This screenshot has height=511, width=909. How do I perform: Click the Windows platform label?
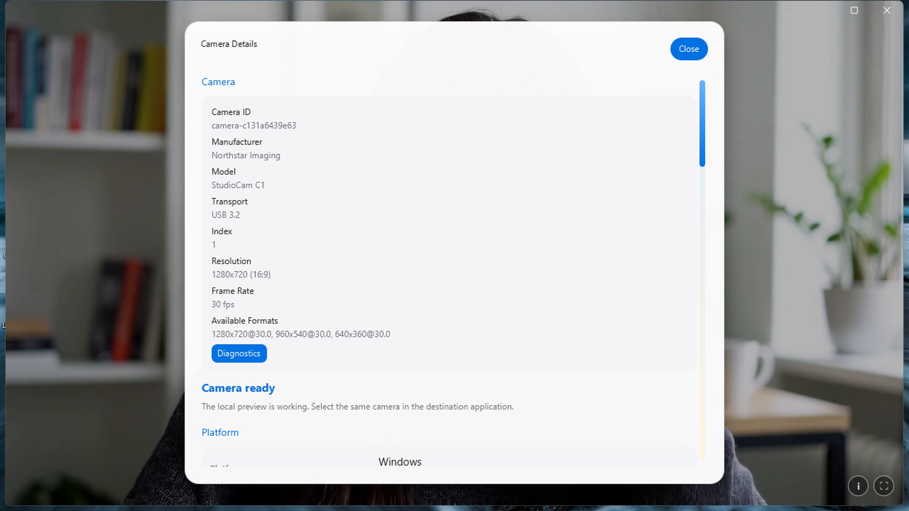tap(400, 462)
